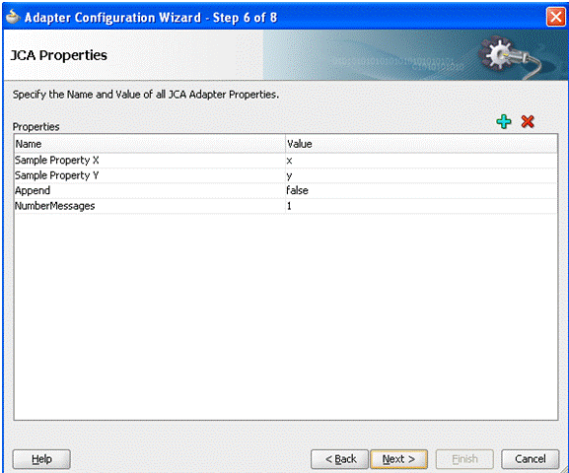
Task: Select the Name column header
Action: point(150,144)
